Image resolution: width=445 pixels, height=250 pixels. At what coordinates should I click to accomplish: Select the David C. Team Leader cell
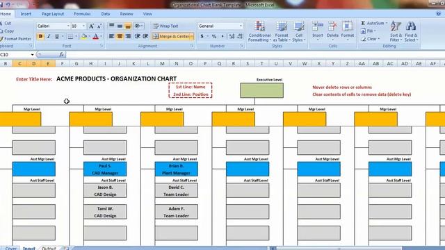(x=176, y=191)
